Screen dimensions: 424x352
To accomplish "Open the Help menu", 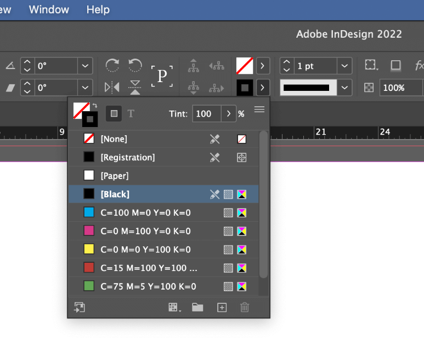I will coord(98,10).
